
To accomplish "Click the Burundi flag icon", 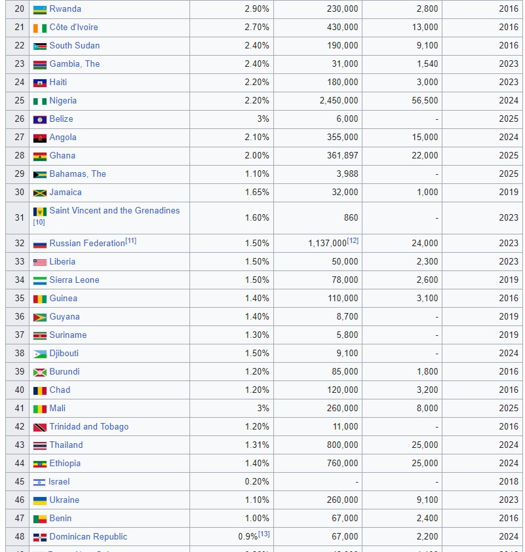I will click(x=40, y=372).
